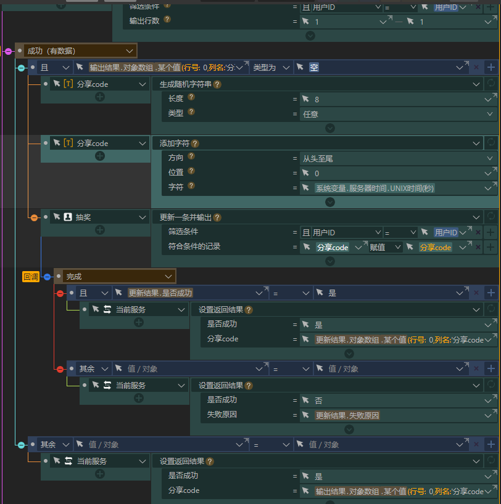Toggle the enable dot on second 分享code block
The width and height of the screenshot is (501, 504).
click(x=46, y=143)
